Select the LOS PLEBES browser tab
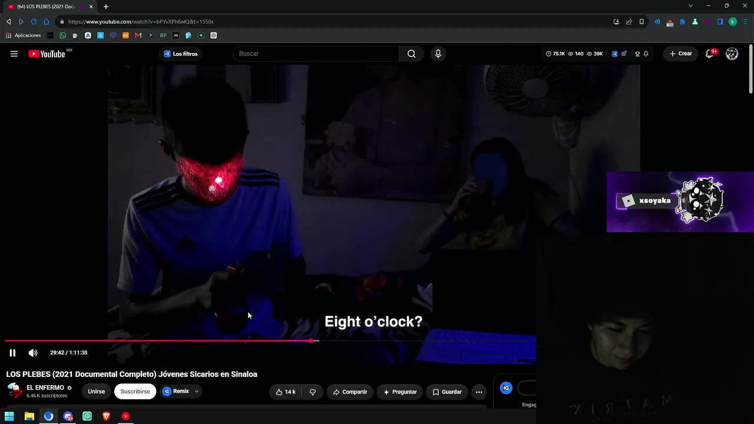The image size is (754, 424). click(49, 6)
